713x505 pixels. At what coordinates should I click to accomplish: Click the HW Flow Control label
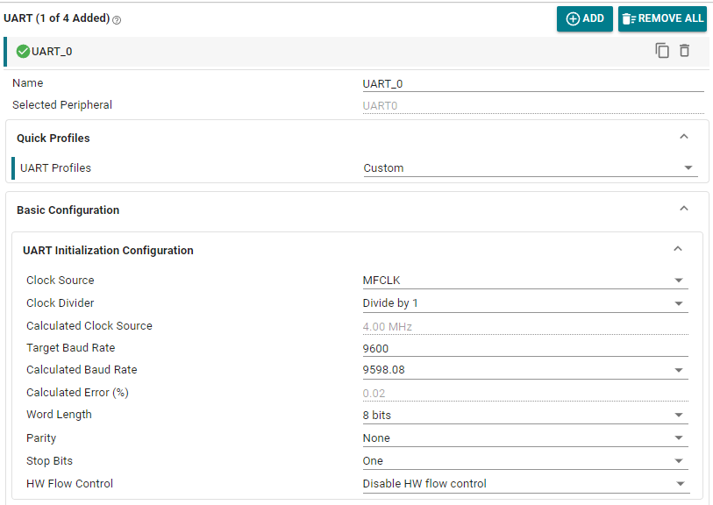tap(69, 484)
